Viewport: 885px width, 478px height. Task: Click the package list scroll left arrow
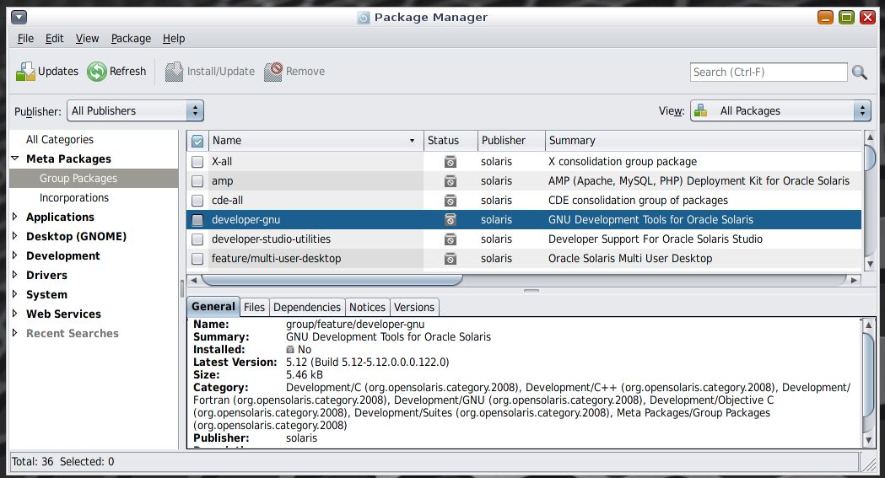(193, 280)
